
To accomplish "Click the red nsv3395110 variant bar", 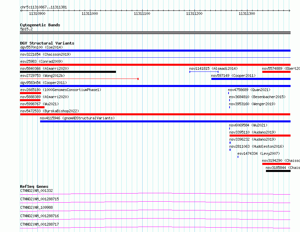I will tap(260, 136).
